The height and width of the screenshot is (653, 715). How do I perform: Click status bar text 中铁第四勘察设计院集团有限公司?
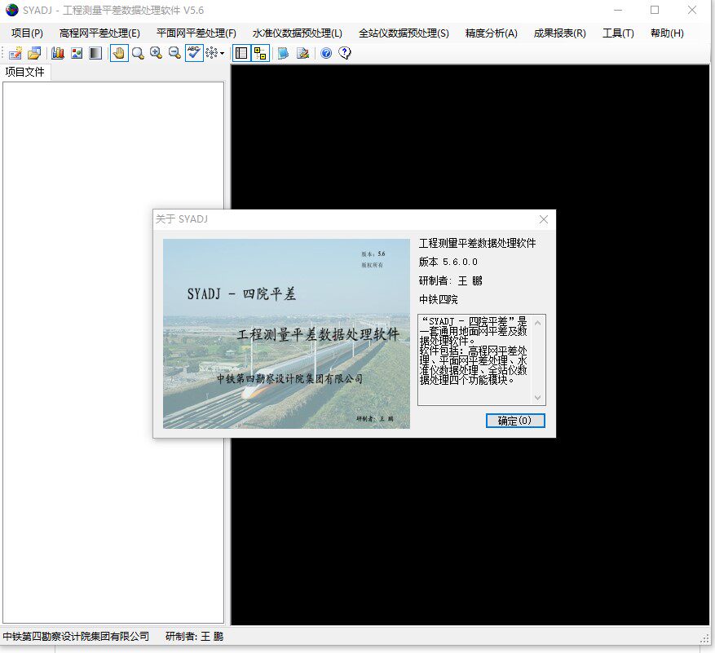pos(76,636)
